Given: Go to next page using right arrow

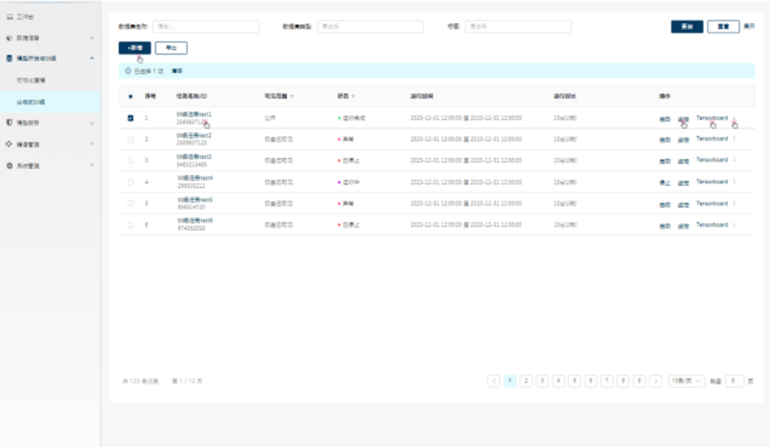Looking at the screenshot, I should [656, 381].
